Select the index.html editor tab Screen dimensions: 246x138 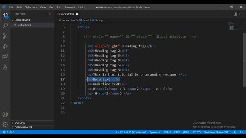(68, 14)
